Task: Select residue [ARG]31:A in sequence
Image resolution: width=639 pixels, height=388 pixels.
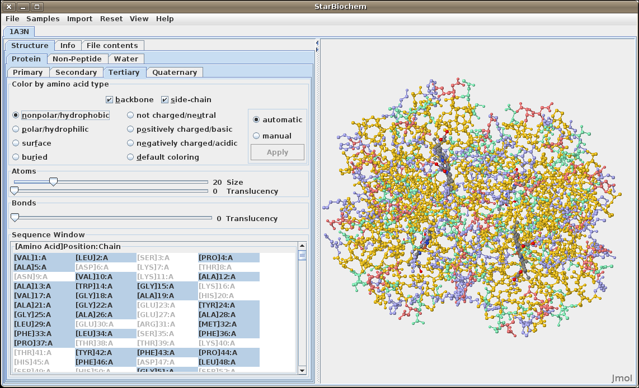Action: point(167,324)
